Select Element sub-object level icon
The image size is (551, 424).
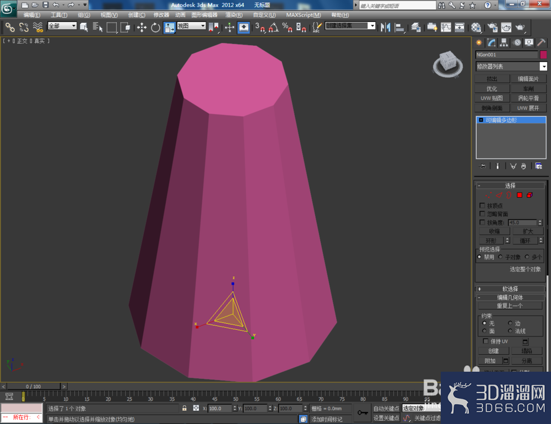click(530, 195)
